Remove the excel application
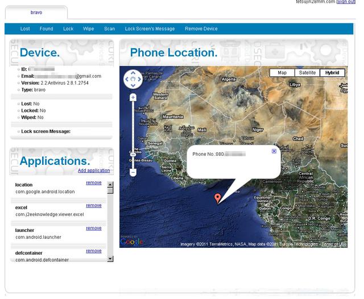The width and height of the screenshot is (364, 299). [94, 205]
